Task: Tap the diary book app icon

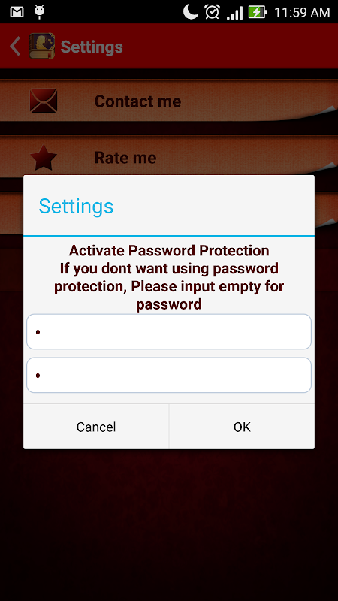Action: [42, 46]
